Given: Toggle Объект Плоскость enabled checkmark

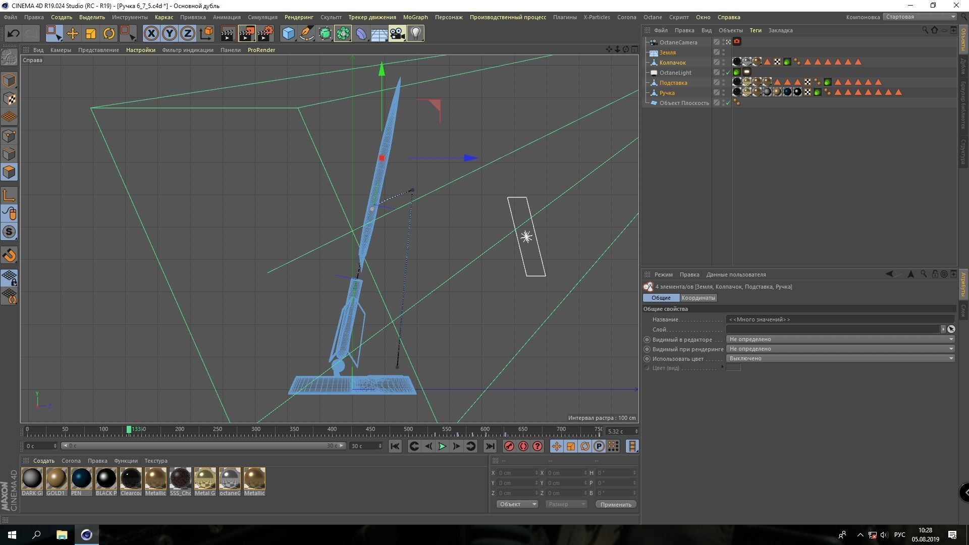Looking at the screenshot, I should click(728, 103).
